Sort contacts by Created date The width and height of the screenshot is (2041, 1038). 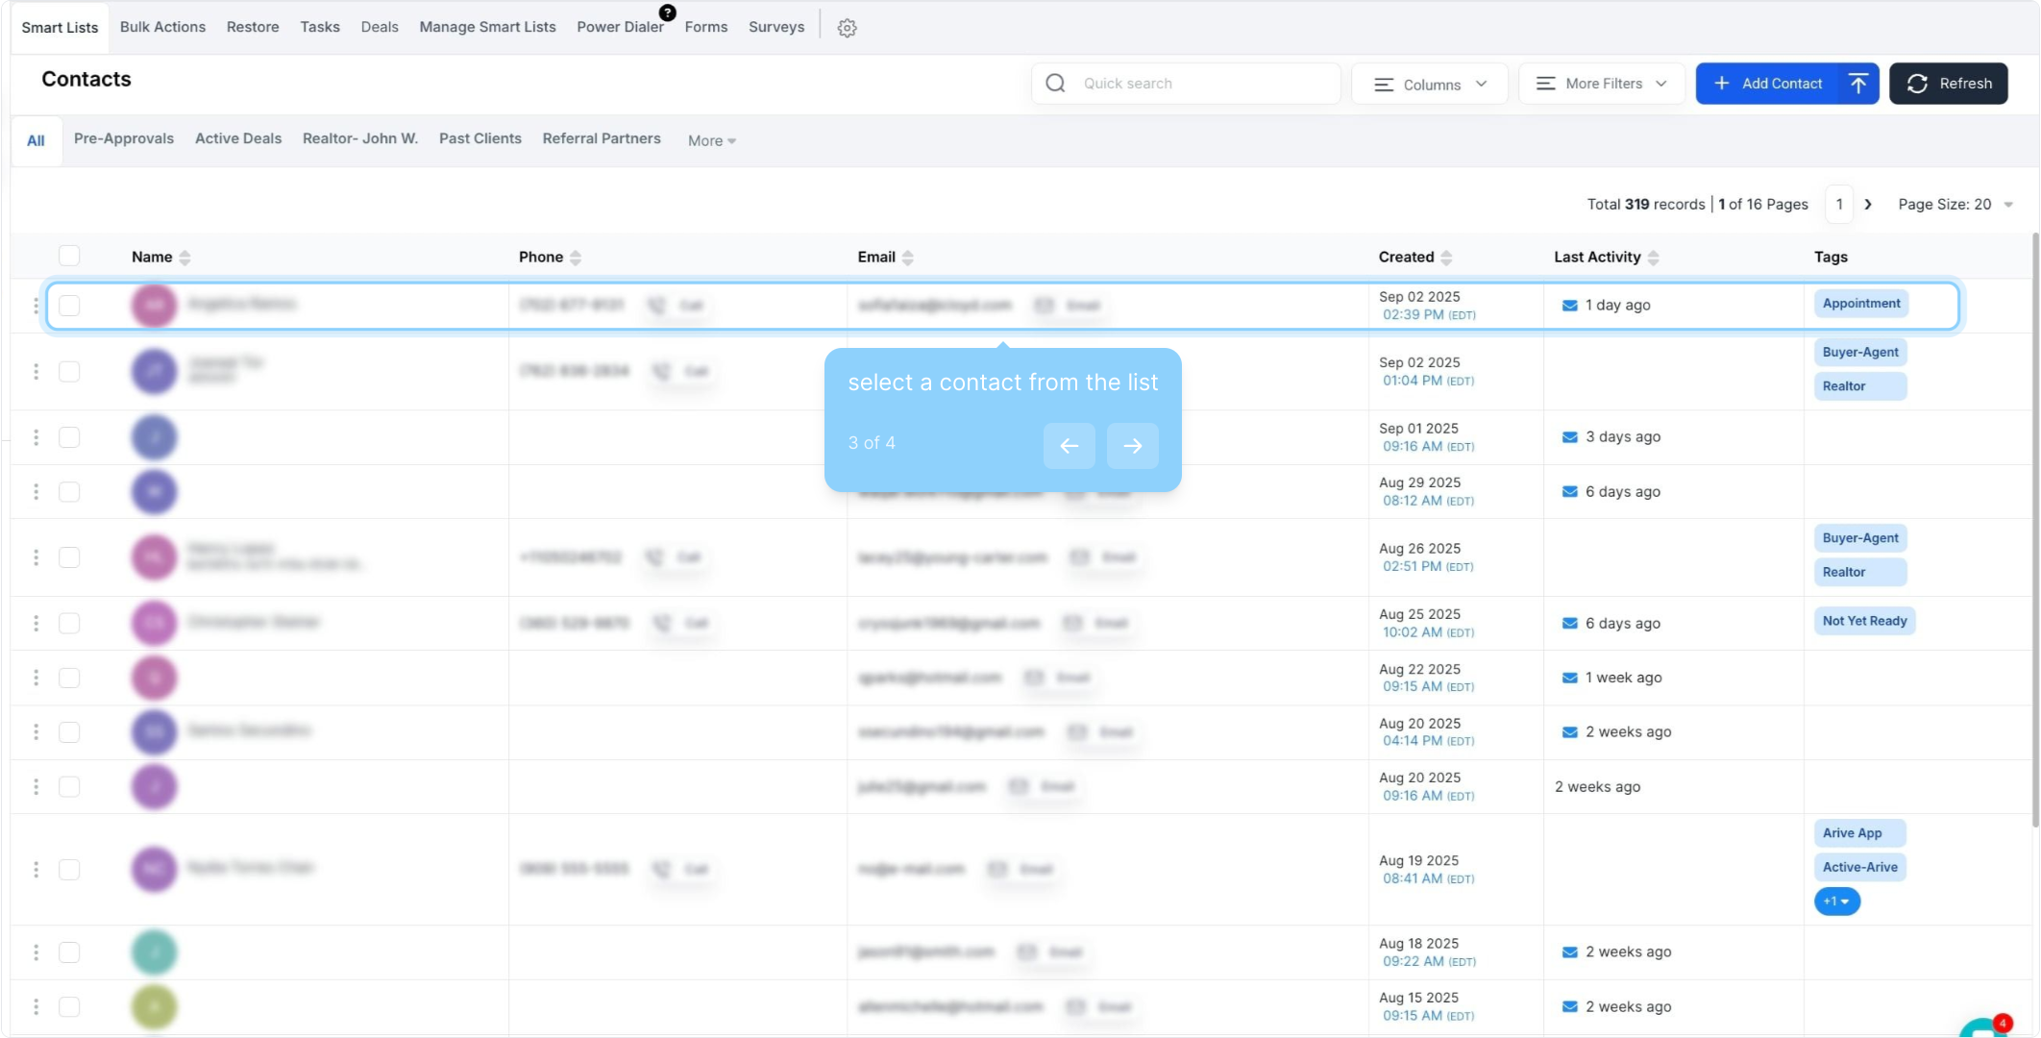click(x=1446, y=258)
